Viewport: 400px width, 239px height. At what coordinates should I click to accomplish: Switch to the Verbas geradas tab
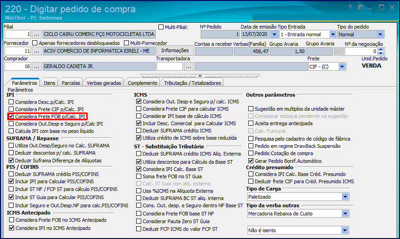tap(104, 83)
